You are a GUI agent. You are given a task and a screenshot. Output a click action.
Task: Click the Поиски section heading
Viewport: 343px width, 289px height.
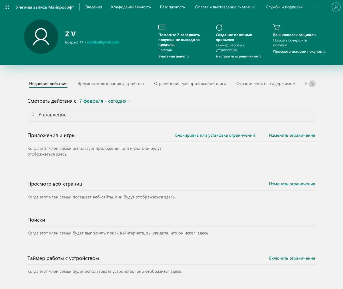pyautogui.click(x=36, y=220)
